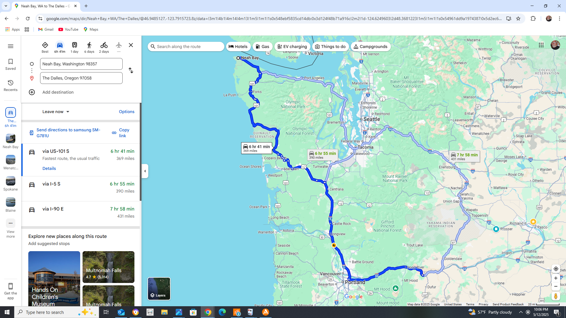Open the Google Maps hamburger menu
Screen dimensions: 566x318
point(11,46)
